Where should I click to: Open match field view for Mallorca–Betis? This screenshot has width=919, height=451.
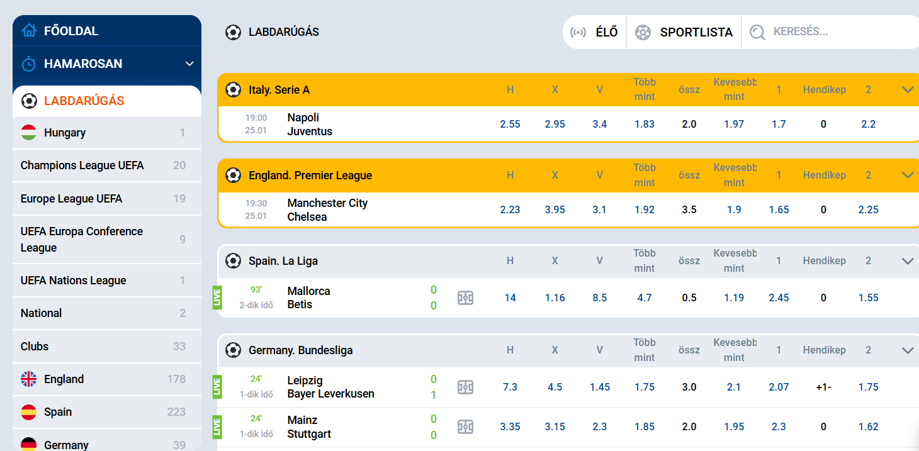465,298
